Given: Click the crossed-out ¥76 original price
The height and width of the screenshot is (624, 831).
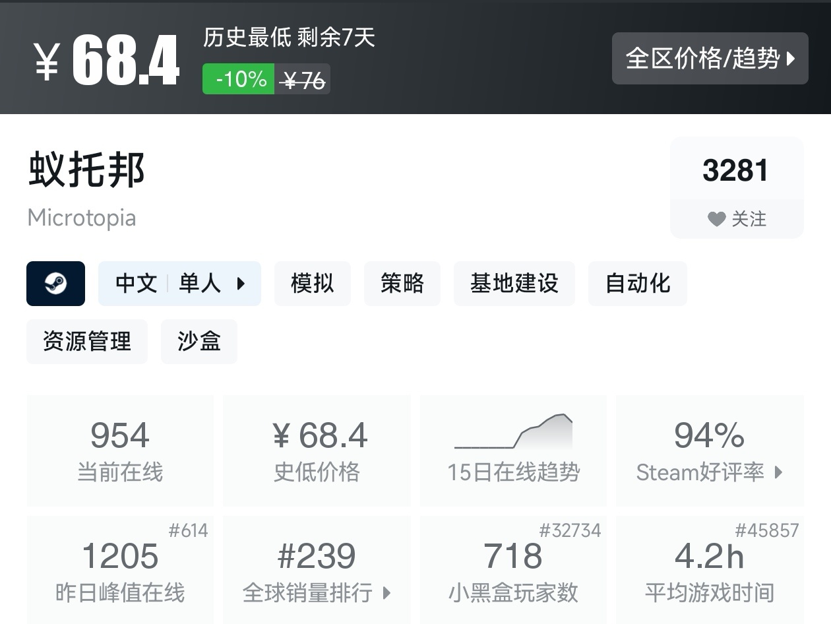Looking at the screenshot, I should click(303, 78).
